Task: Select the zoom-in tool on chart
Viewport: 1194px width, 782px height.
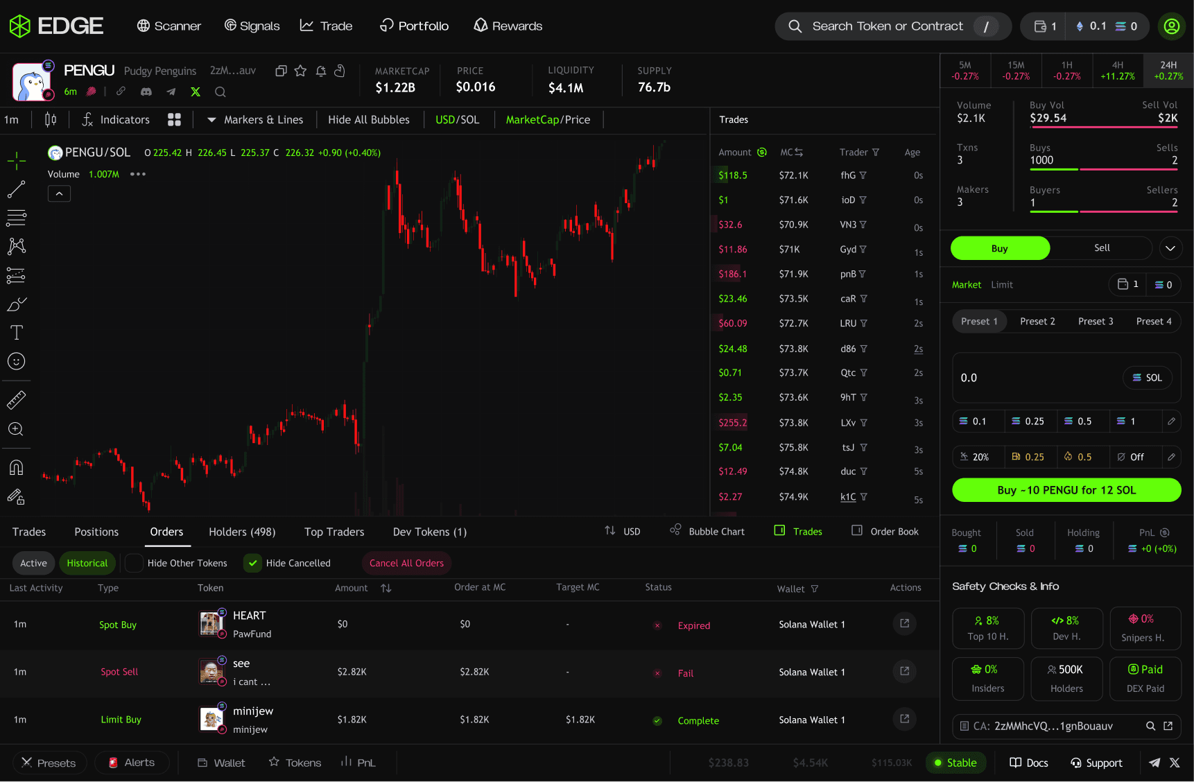Action: (17, 429)
